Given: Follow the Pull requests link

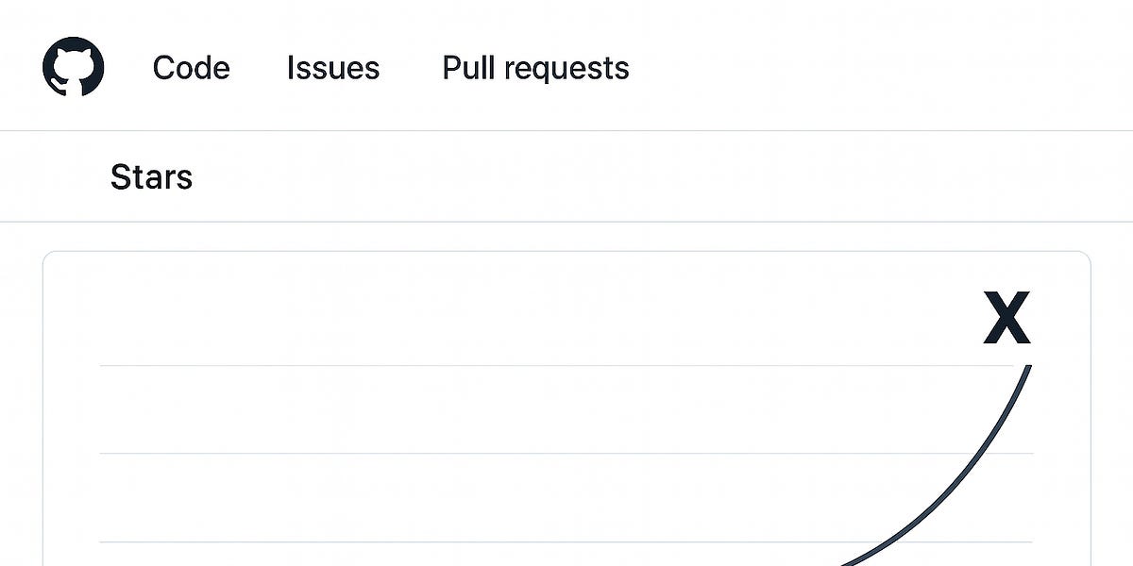Looking at the screenshot, I should 535,67.
